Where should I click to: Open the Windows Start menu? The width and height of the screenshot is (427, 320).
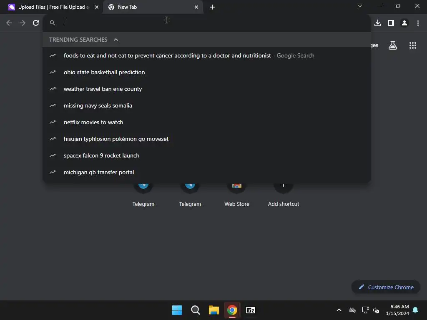[x=177, y=310]
